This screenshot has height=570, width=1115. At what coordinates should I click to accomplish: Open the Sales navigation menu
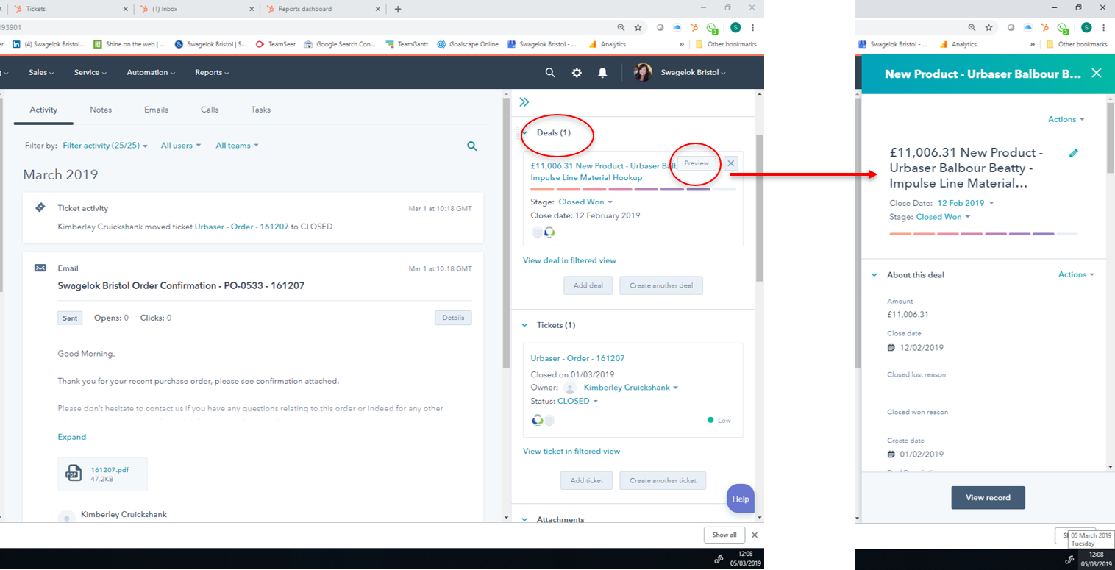coord(43,73)
